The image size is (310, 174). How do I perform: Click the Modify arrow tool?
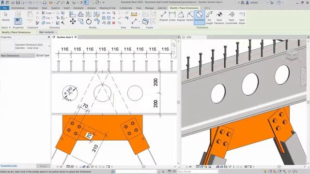[6, 16]
